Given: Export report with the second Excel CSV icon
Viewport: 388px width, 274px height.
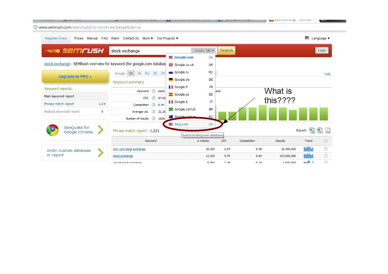Looking at the screenshot, I should pyautogui.click(x=320, y=130).
